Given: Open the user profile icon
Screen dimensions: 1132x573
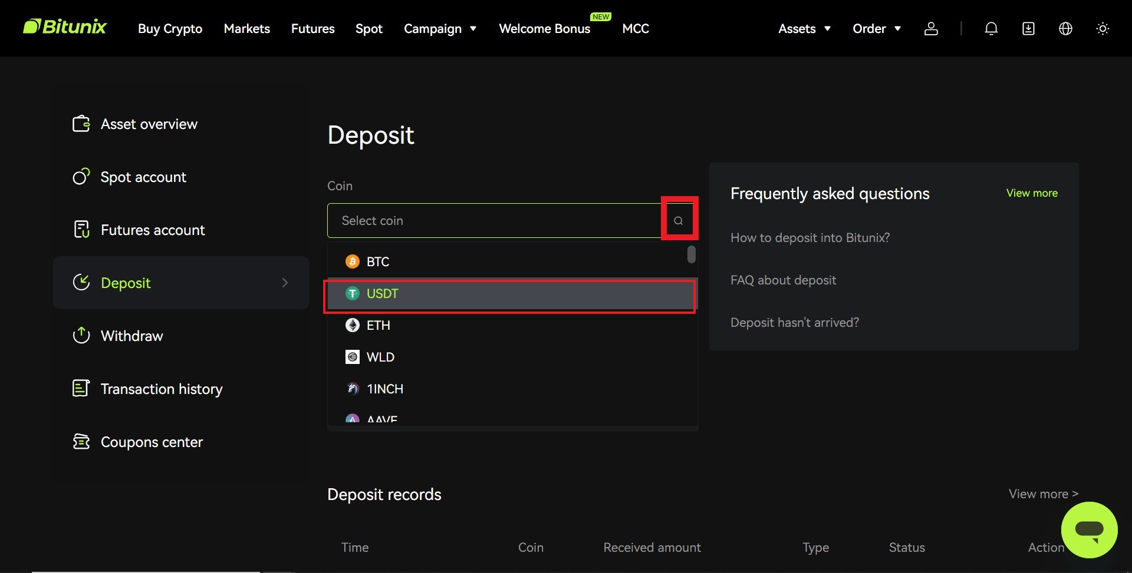Looking at the screenshot, I should point(931,28).
